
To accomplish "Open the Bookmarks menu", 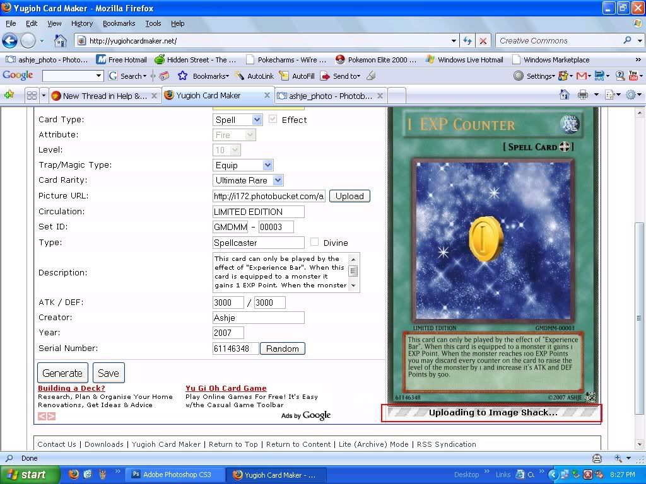I will pos(119,23).
